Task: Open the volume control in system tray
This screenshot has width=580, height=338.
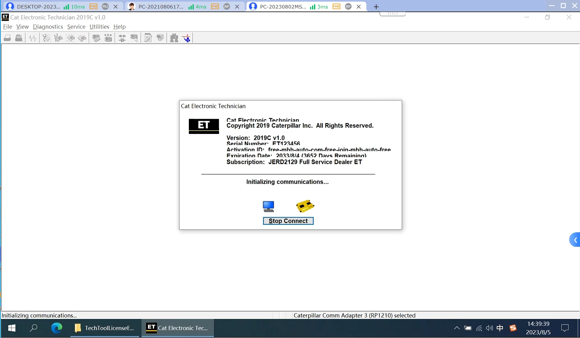Action: (489, 328)
